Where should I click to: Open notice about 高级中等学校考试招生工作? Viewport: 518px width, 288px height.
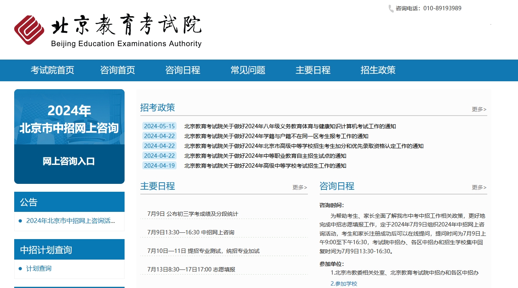coord(265,166)
